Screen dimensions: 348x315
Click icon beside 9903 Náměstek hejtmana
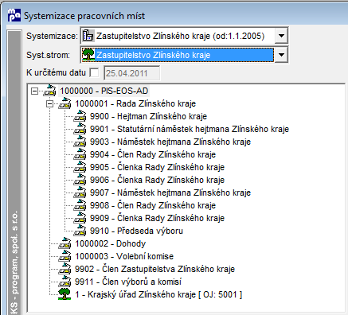click(x=80, y=142)
